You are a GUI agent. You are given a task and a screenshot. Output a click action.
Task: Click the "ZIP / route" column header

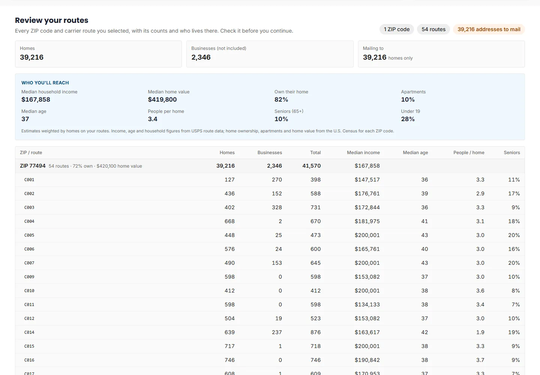coord(31,153)
